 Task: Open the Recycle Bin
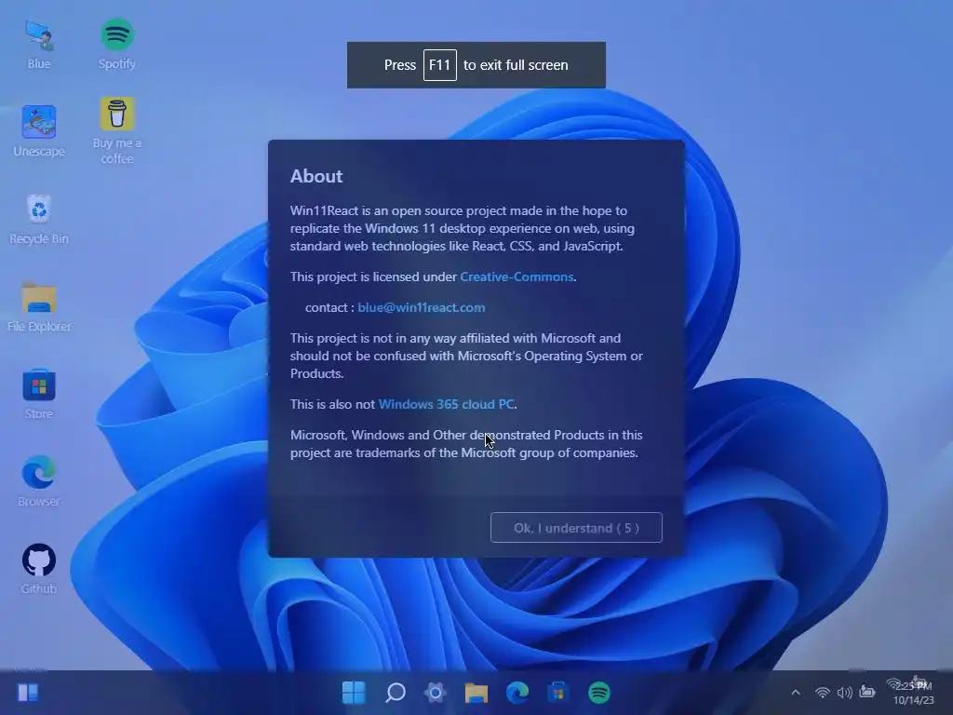point(39,219)
